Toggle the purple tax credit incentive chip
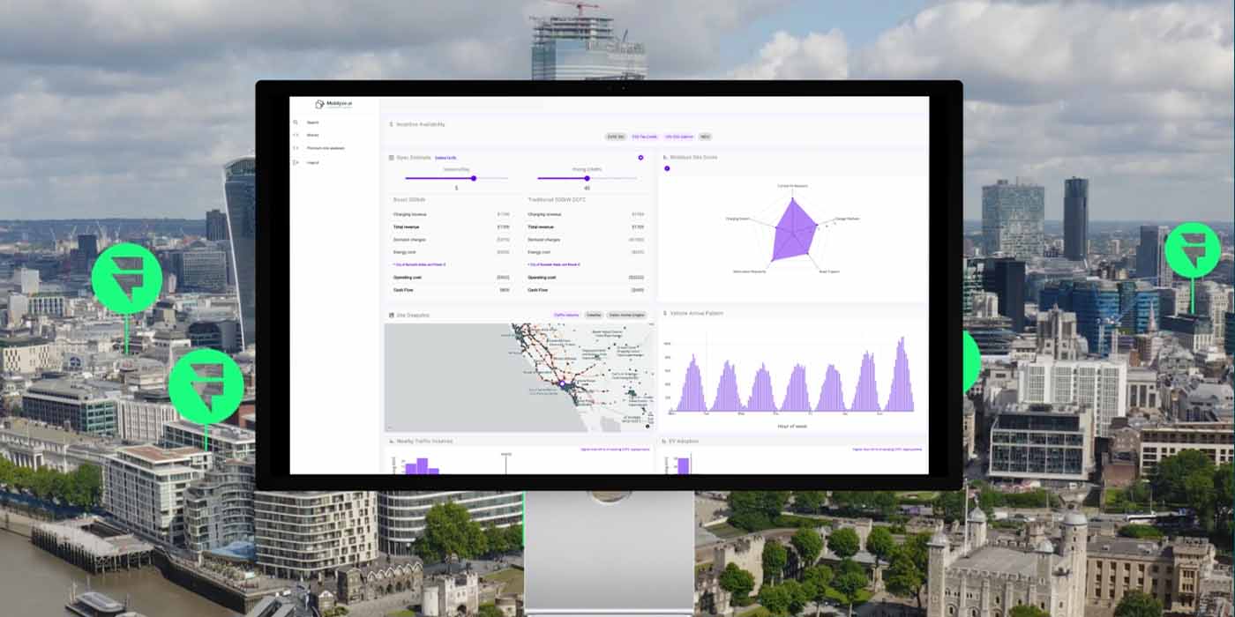 [644, 137]
